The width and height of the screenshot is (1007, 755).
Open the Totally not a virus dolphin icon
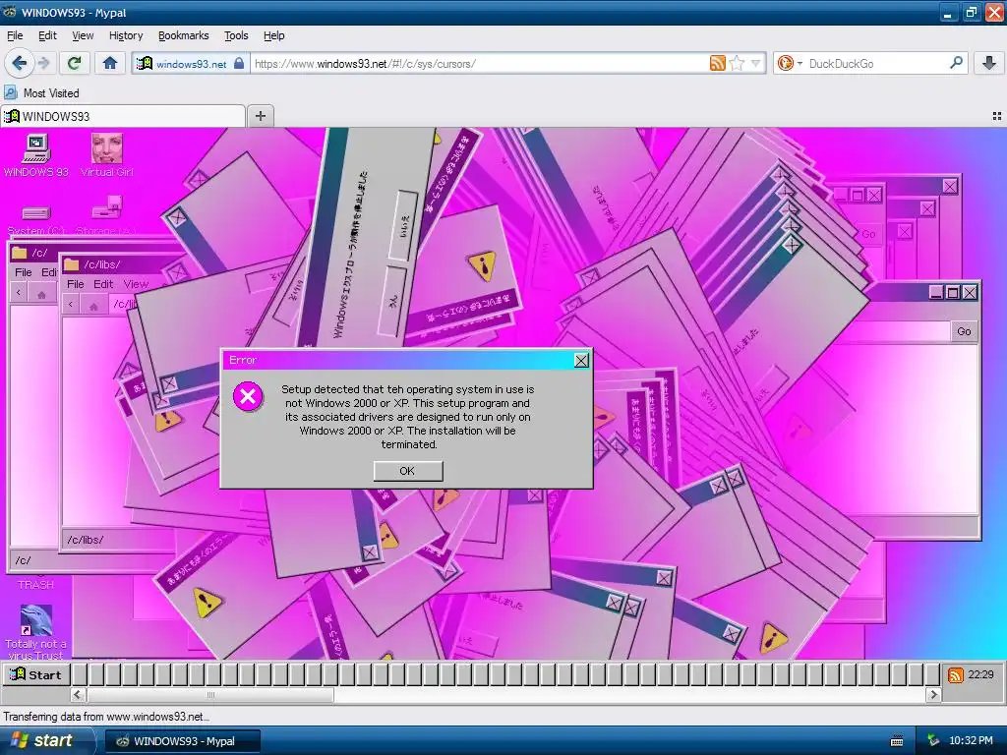click(x=36, y=632)
